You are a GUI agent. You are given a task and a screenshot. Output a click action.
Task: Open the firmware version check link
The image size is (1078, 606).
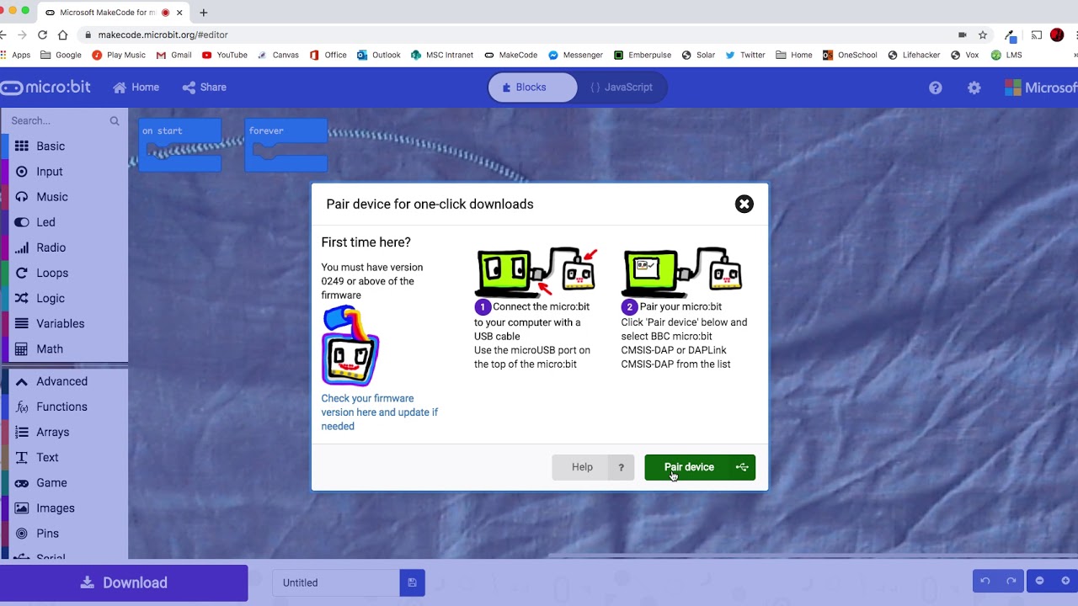coord(380,412)
